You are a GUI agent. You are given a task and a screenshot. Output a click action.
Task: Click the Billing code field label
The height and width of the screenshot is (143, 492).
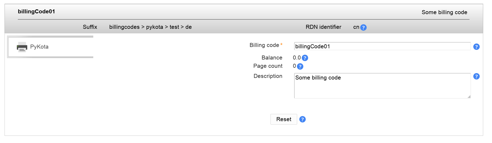click(264, 45)
